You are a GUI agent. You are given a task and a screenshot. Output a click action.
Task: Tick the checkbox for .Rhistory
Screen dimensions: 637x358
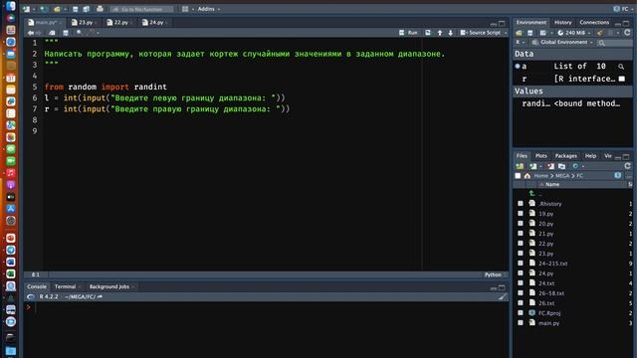pos(521,203)
